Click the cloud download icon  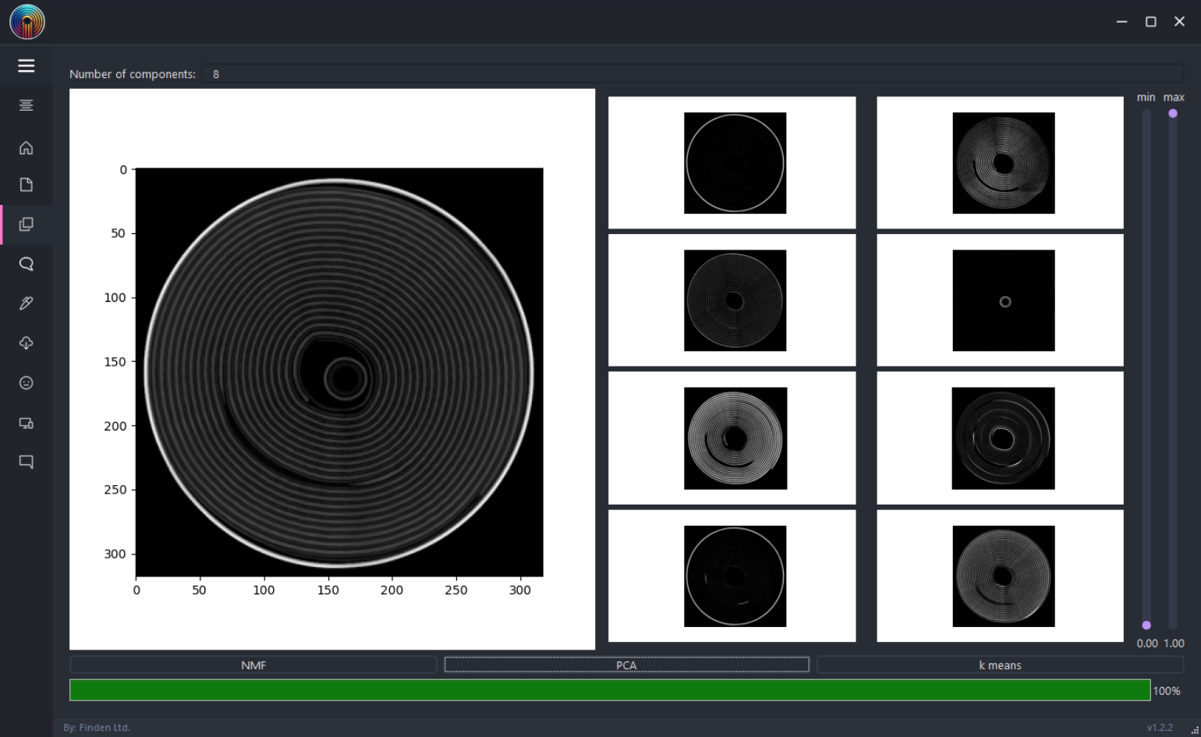click(x=26, y=343)
